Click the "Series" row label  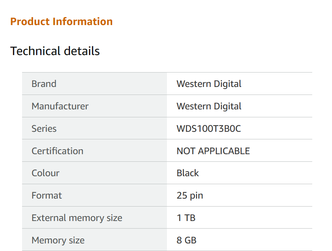44,129
